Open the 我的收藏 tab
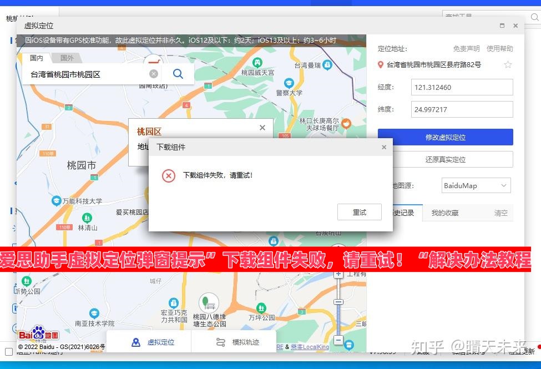Screen dimensions: 541x369 click(445, 213)
